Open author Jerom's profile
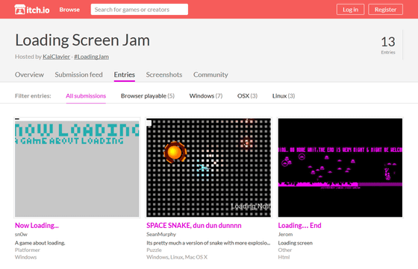Screen dimensions: 418x269 point(285,235)
